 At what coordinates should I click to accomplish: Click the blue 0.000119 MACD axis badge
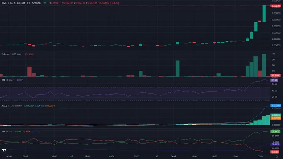276,105
